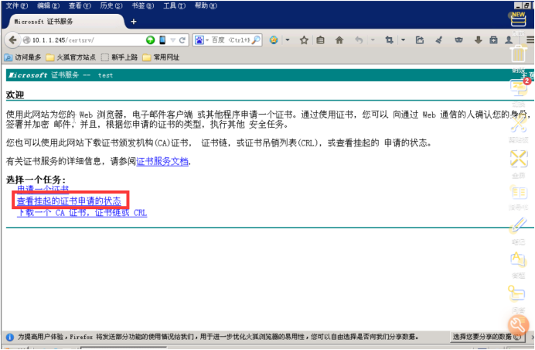Click the 查看挂起的证书申请的状态 link

tap(69, 201)
